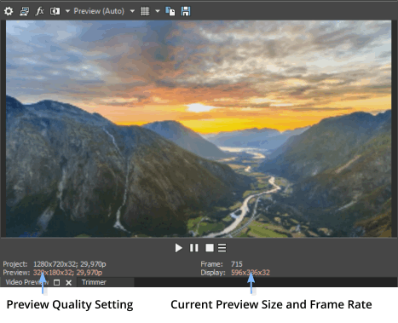Click the Preview (Auto) quality label
The height and width of the screenshot is (323, 398).
click(x=99, y=11)
